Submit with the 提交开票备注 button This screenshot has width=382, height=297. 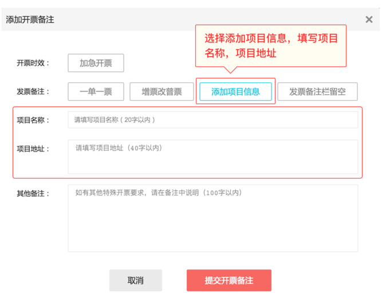[229, 280]
